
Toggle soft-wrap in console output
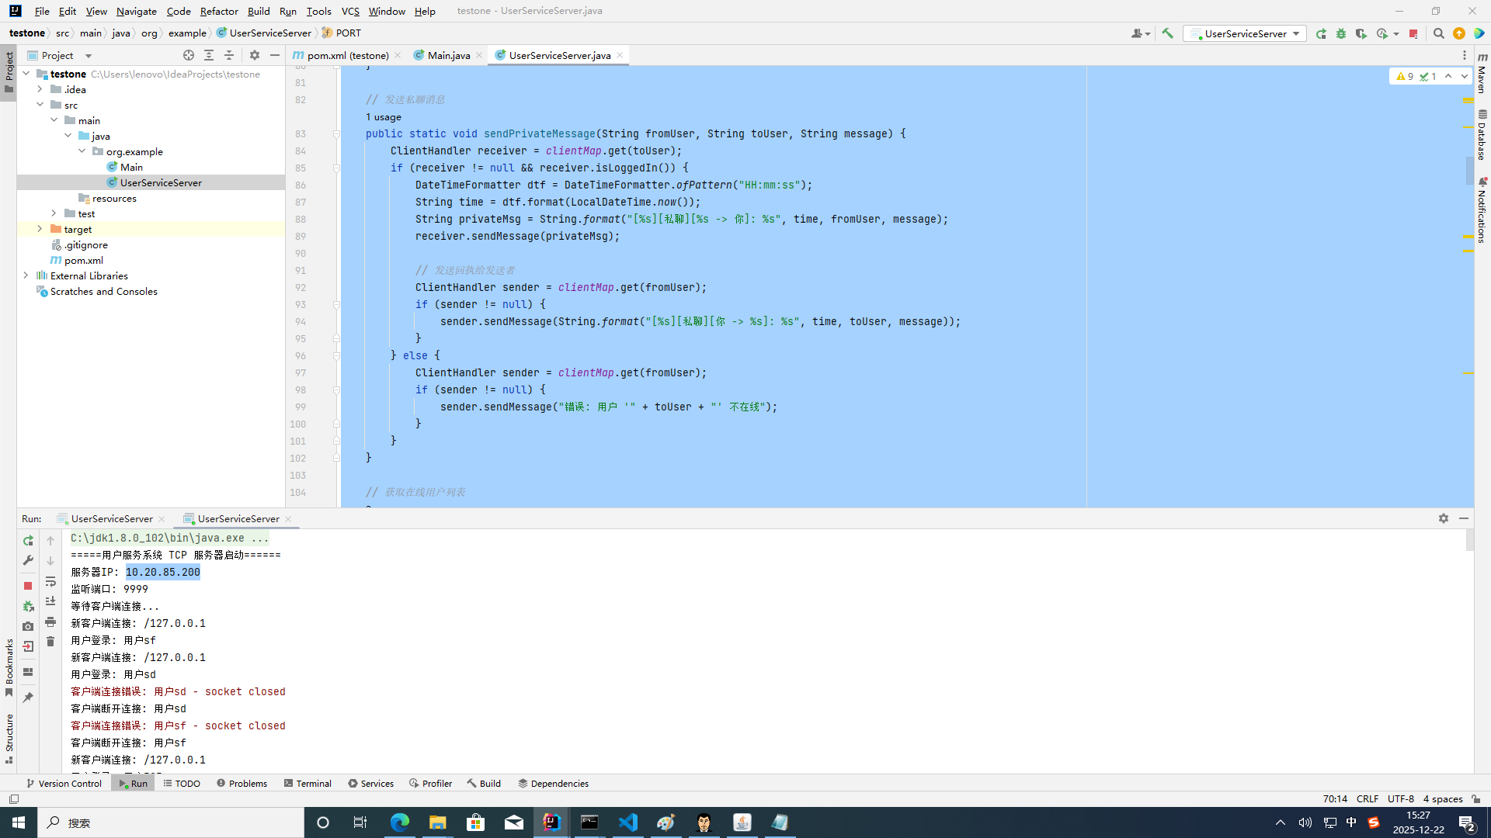coord(50,581)
